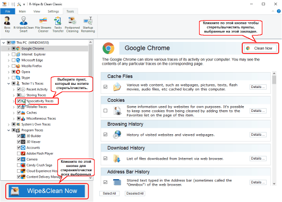
Task: Expand the Mozilla Firefox tree node
Action: pyautogui.click(x=8, y=66)
